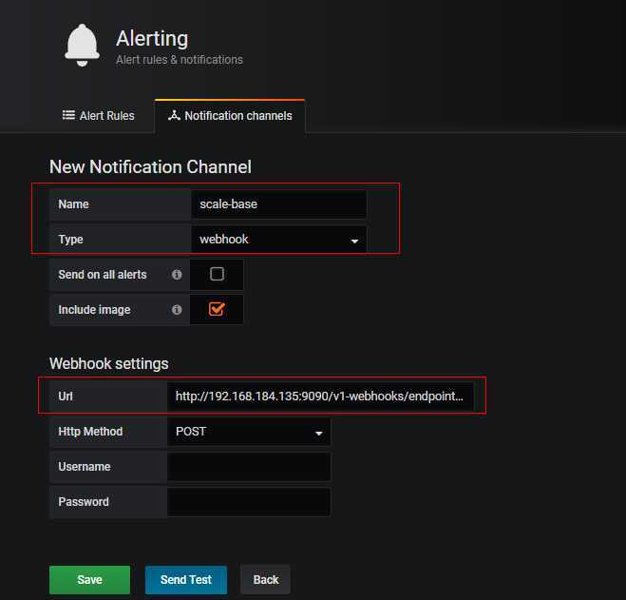Focus the empty Password field
626x600 pixels.
(248, 502)
